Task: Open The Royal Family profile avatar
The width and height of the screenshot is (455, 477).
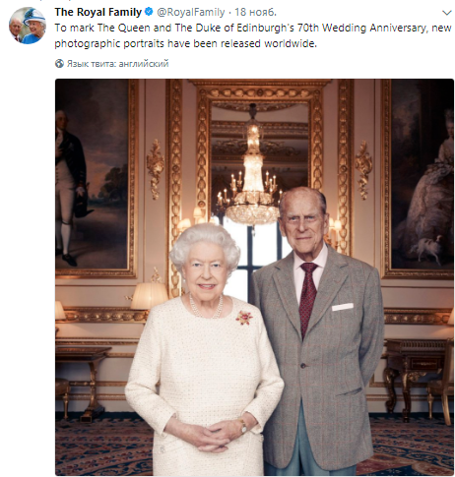Action: [28, 26]
